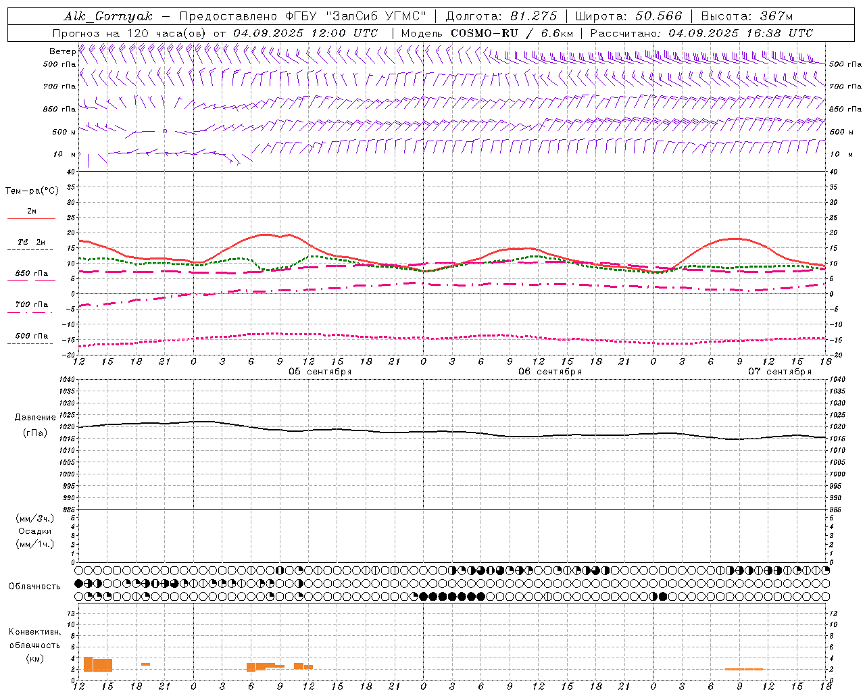
Task: Click the '2м' temperature legend entry
Action: click(32, 212)
